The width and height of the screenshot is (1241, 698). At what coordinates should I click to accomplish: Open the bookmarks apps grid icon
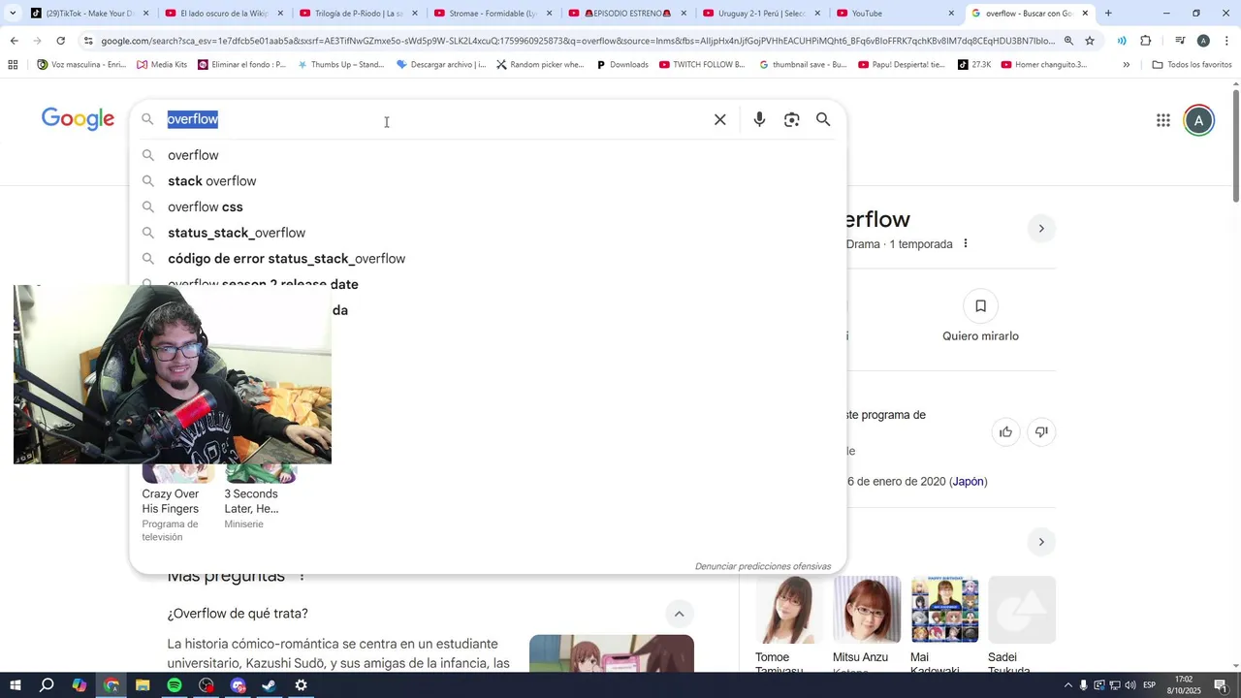click(13, 64)
